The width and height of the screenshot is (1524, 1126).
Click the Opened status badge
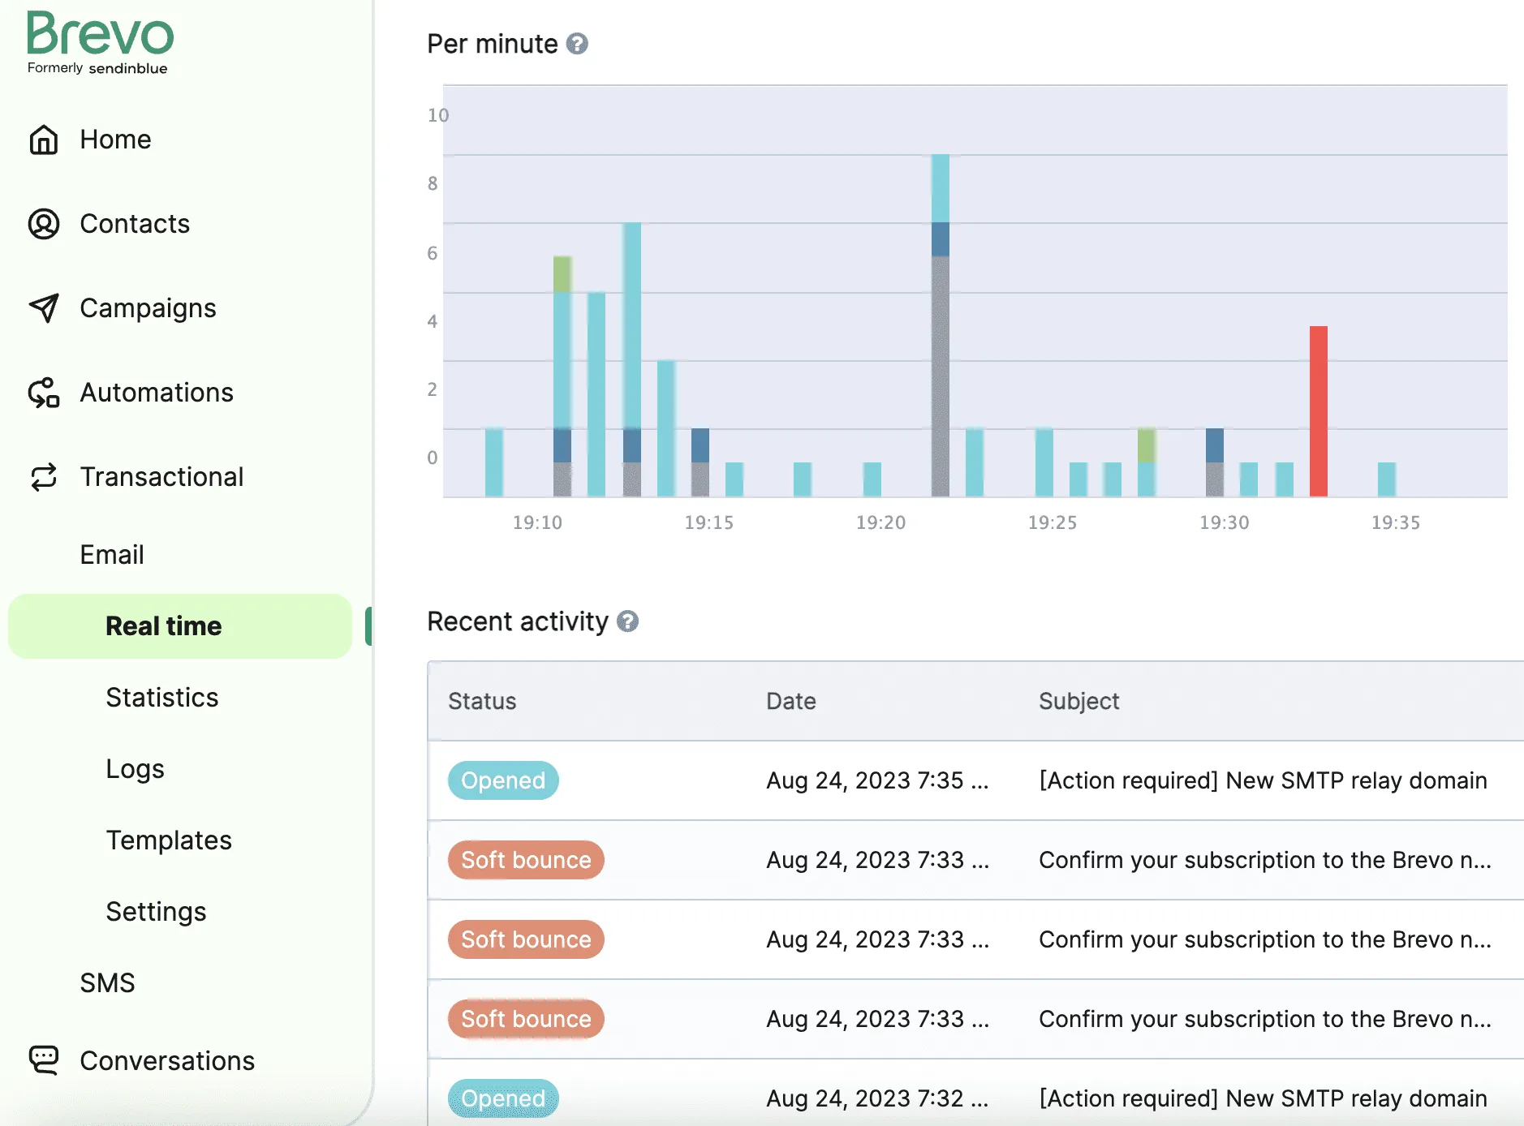point(503,780)
